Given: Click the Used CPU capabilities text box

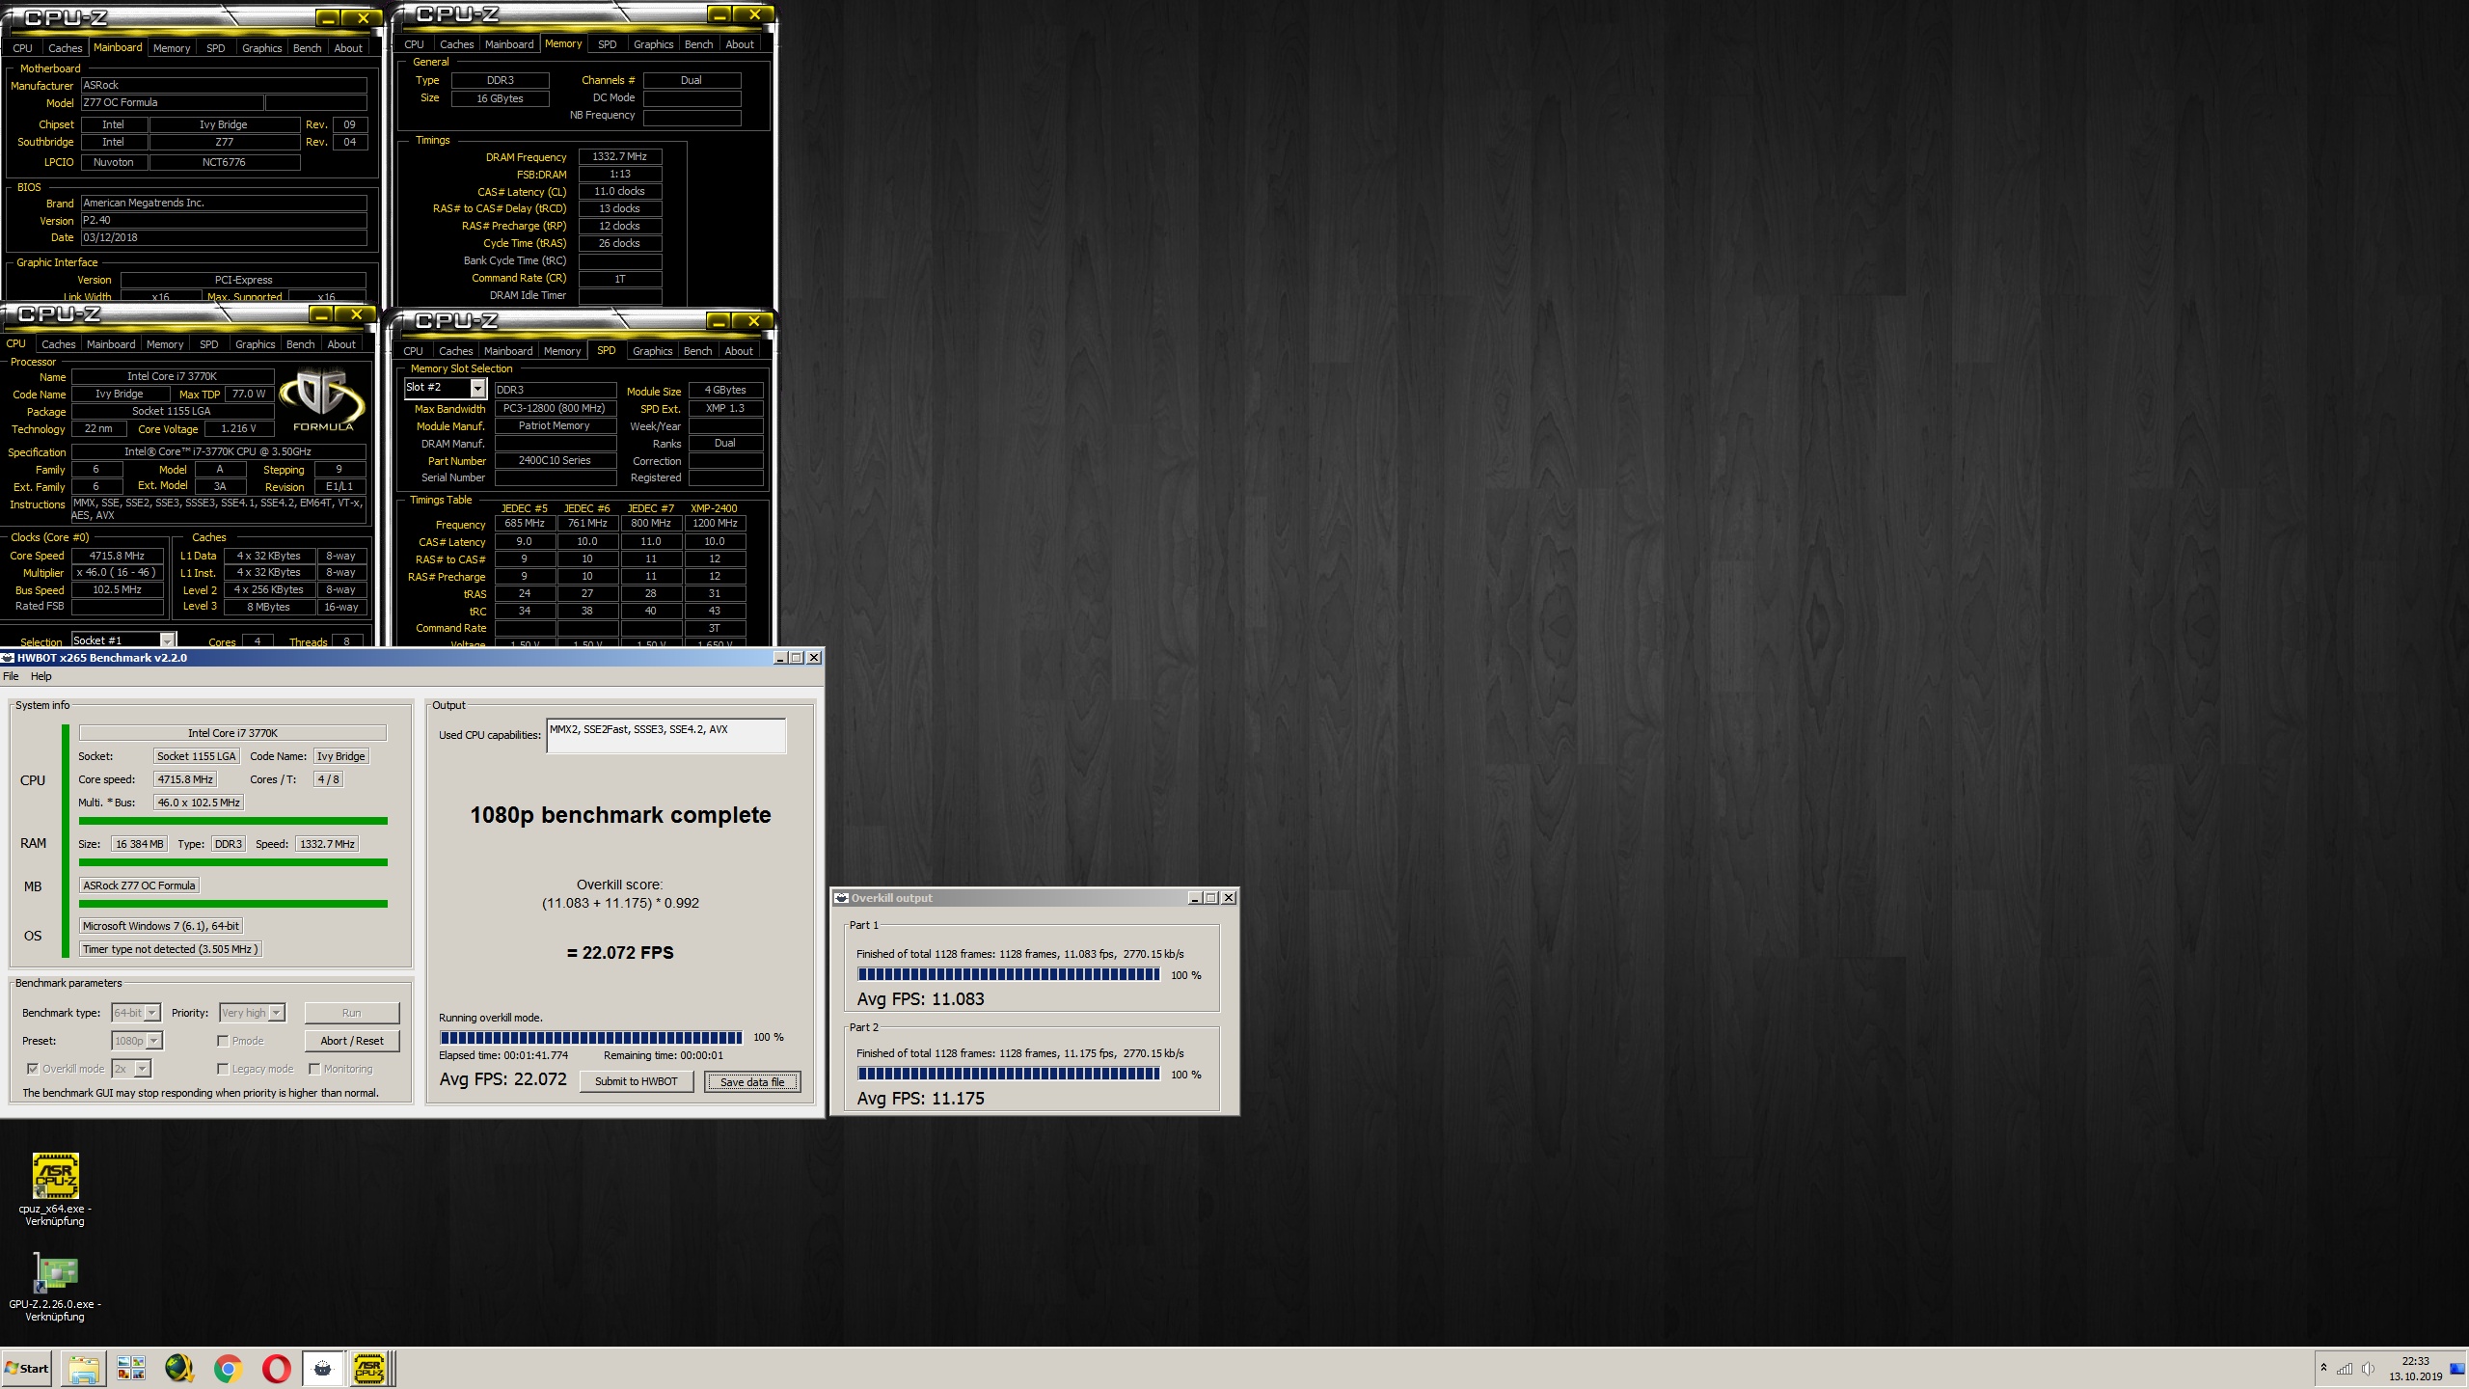Looking at the screenshot, I should click(x=666, y=736).
